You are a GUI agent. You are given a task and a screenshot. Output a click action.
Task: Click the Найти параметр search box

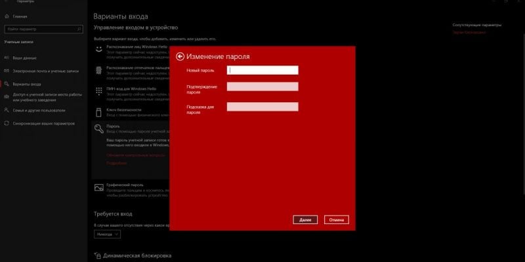pos(43,29)
